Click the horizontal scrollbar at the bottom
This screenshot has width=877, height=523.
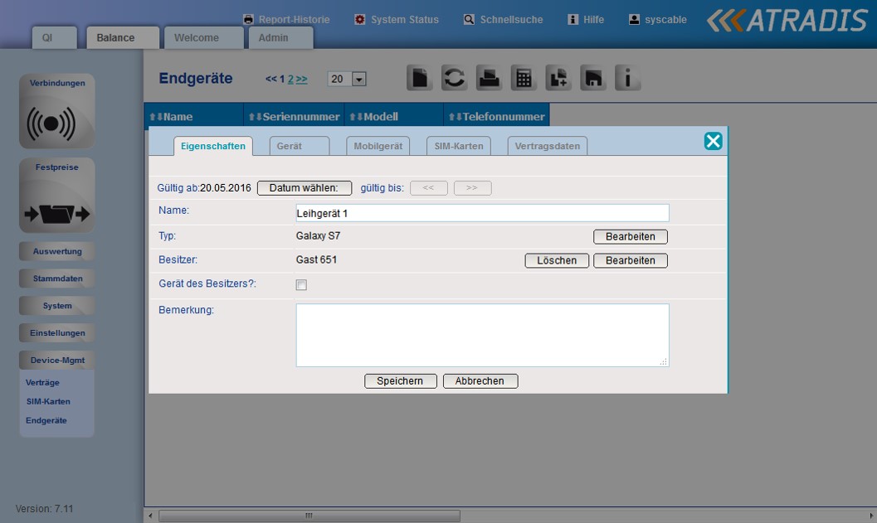pyautogui.click(x=309, y=516)
